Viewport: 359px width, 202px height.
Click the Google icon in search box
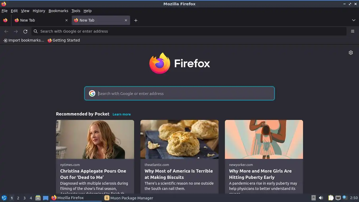pos(92,93)
